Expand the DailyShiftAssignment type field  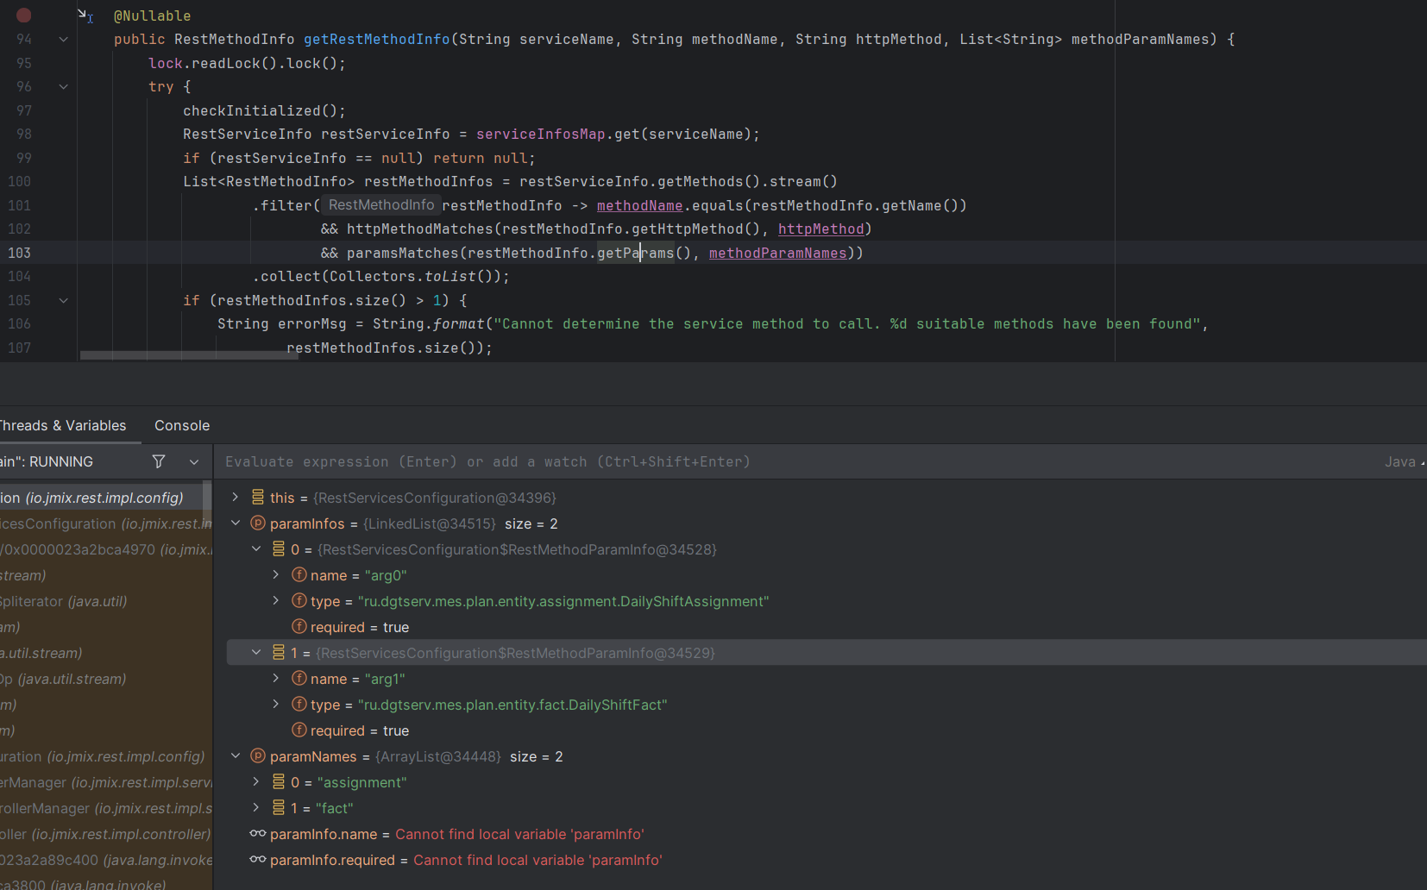pyautogui.click(x=276, y=601)
